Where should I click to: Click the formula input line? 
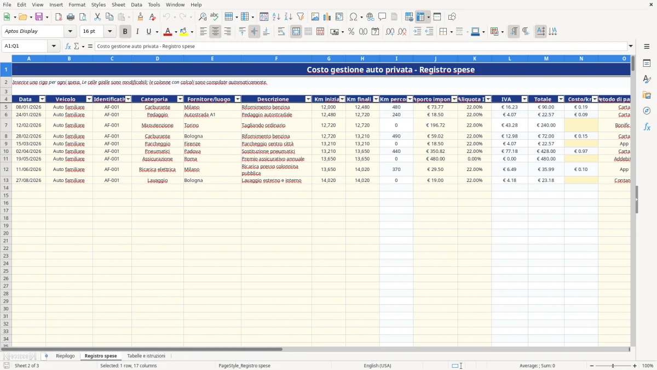pos(361,47)
